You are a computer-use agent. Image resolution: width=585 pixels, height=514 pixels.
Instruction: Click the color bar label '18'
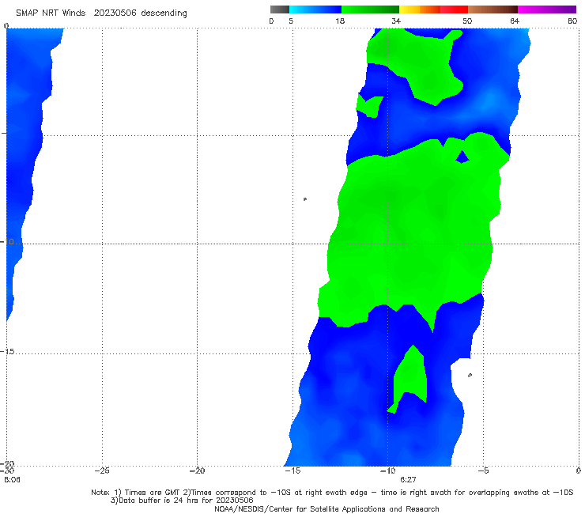340,21
